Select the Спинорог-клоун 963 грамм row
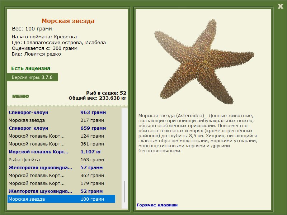Screen dimensions: 287x215 tap(61, 112)
